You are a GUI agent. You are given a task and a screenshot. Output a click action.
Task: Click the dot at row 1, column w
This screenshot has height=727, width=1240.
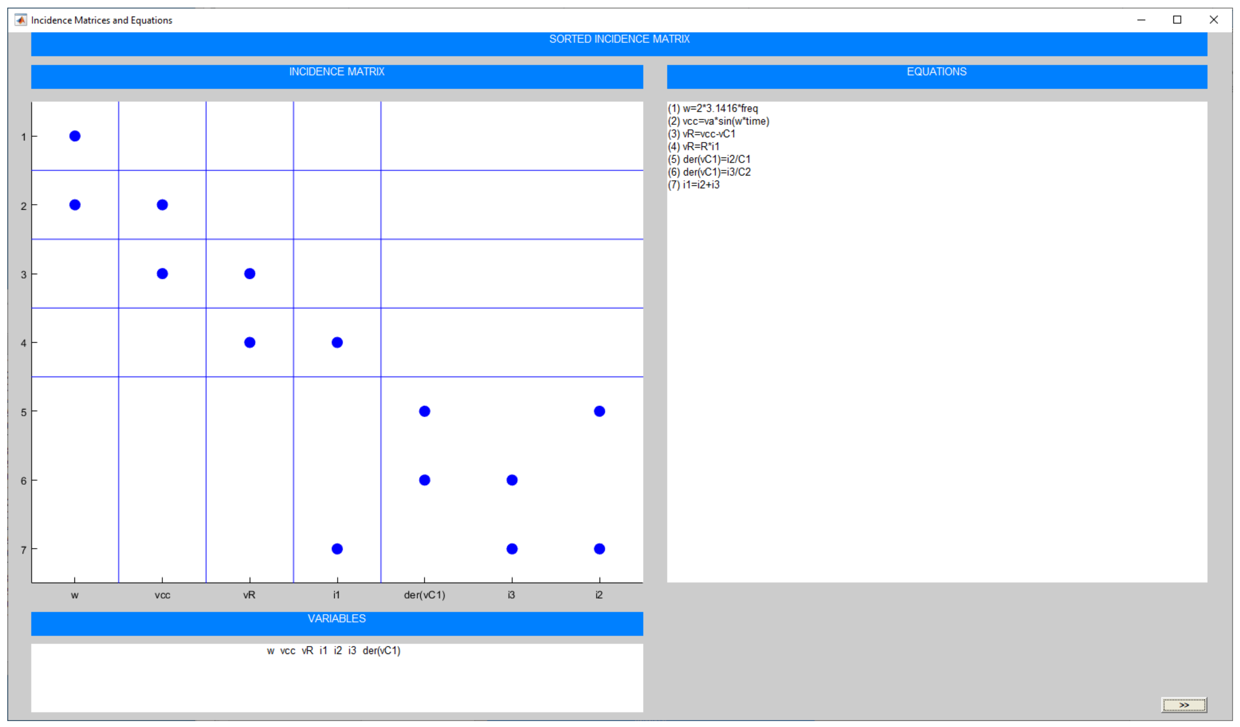pyautogui.click(x=75, y=136)
